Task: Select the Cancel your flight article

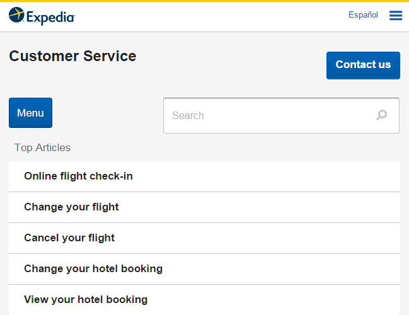Action: pos(69,238)
